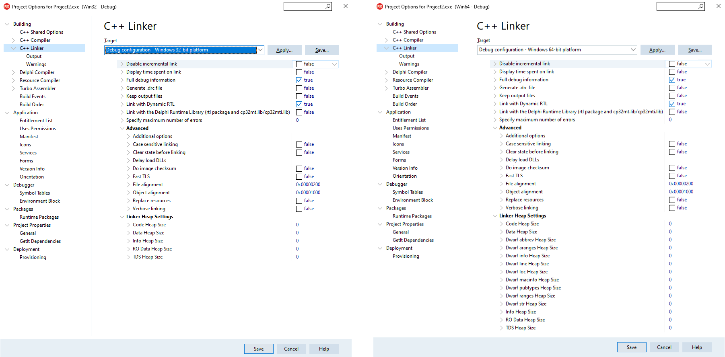
Task: Click Save... button beside Target in Win64 window
Action: click(x=695, y=50)
